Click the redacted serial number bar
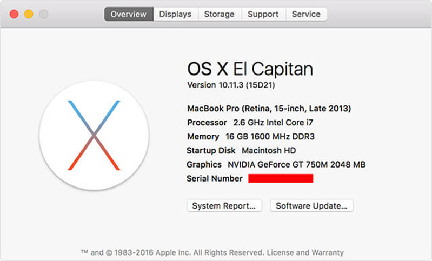Screen dimensions: 432x261 [x=281, y=179]
